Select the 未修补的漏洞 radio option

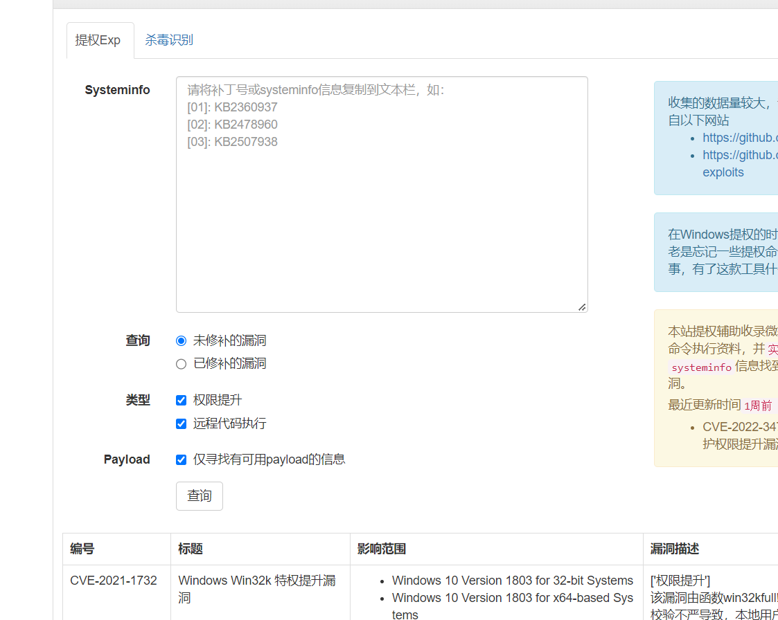click(181, 341)
